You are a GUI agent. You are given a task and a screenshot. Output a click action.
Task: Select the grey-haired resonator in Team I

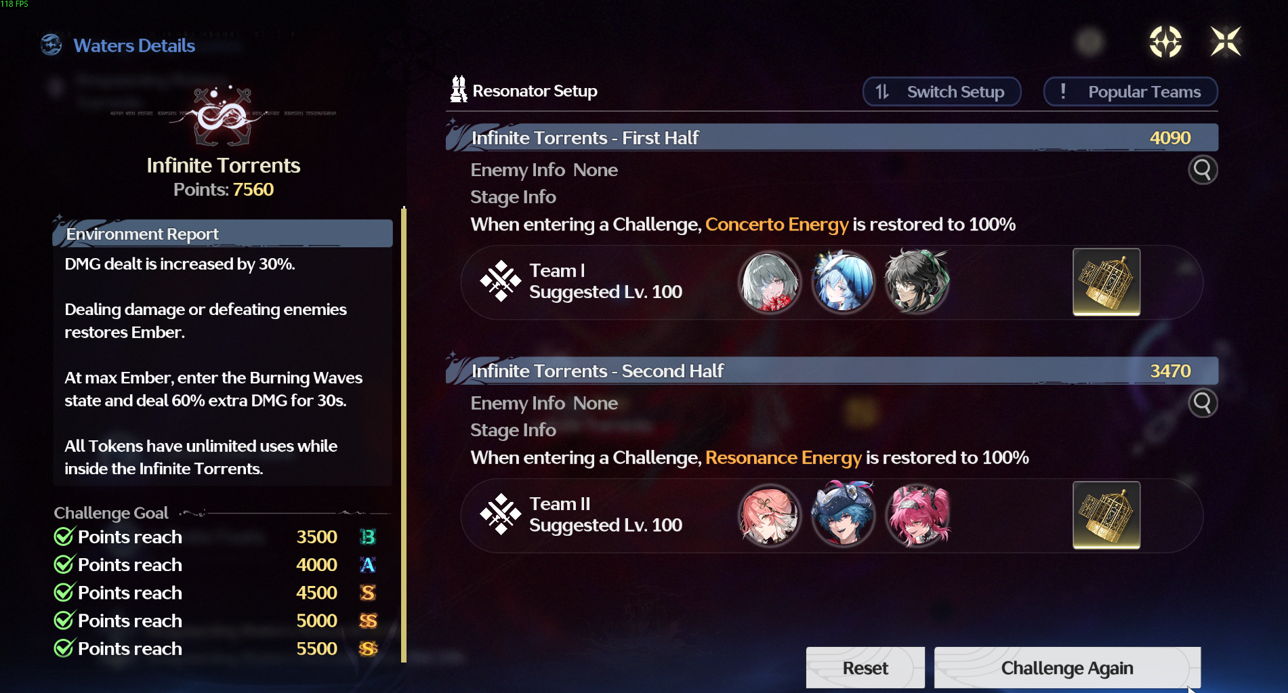(x=769, y=282)
